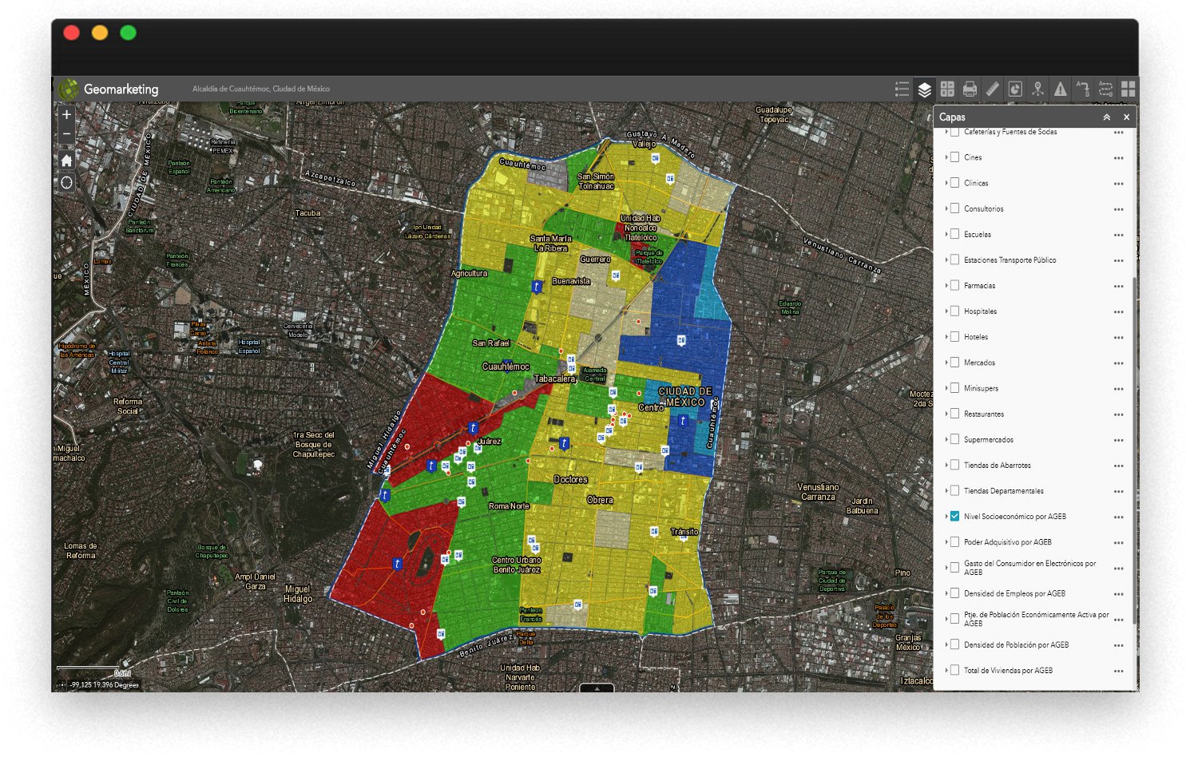
Task: Turn on the Hospitales layer
Action: tap(954, 311)
